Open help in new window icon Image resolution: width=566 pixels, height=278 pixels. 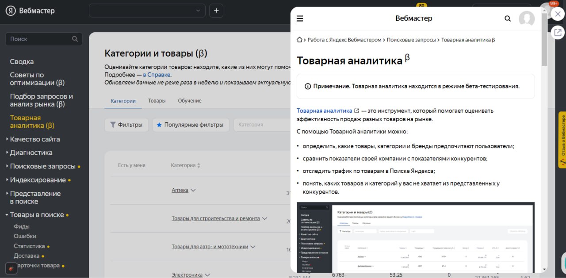pos(558,32)
